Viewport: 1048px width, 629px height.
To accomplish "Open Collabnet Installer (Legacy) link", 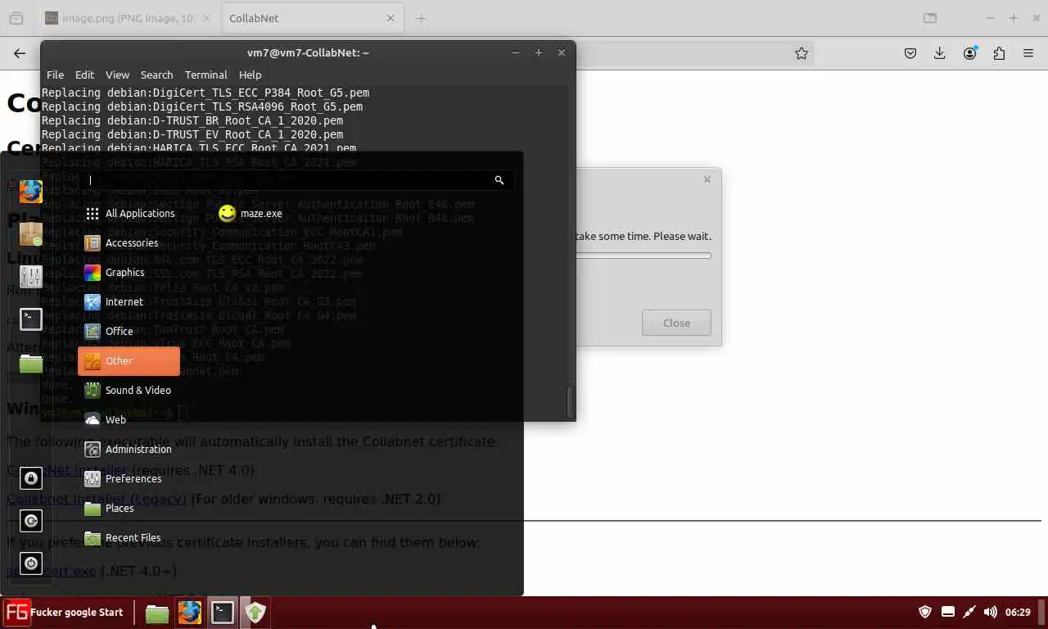I will (97, 499).
